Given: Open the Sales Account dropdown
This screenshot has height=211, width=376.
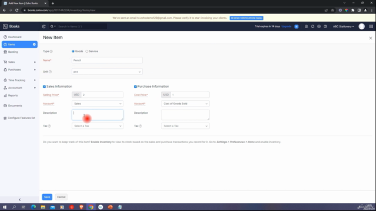Looking at the screenshot, I should point(98,104).
